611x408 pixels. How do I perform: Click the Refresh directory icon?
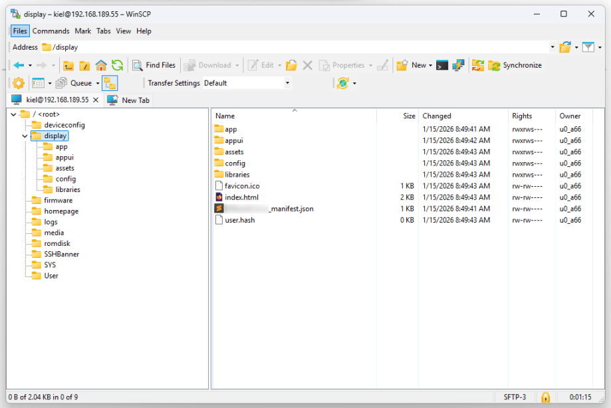(x=117, y=65)
